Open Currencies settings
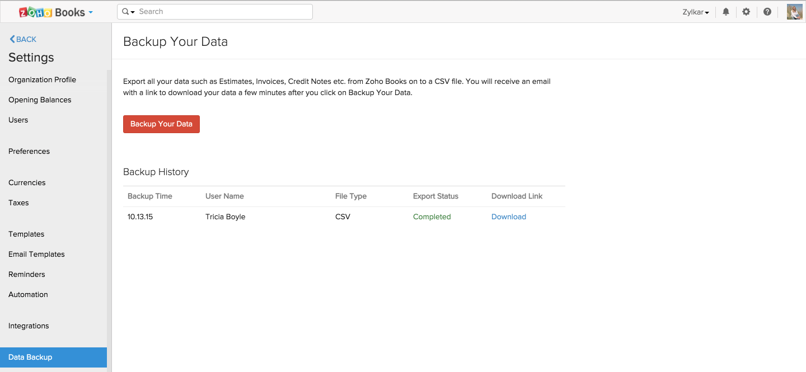 tap(27, 183)
